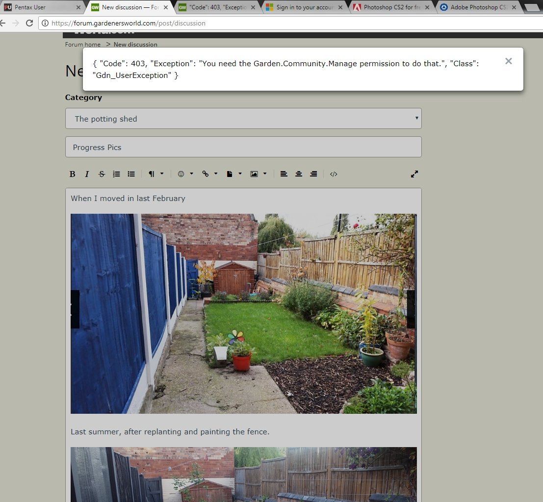Expand link options dropdown arrow
Viewport: 543px width, 502px height.
click(x=216, y=174)
